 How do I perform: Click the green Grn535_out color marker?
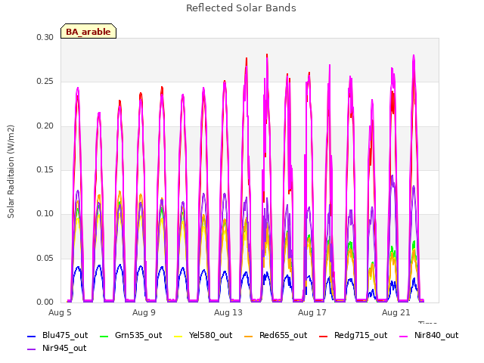click(x=104, y=336)
